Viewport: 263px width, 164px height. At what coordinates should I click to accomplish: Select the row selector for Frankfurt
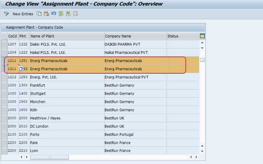[4, 85]
